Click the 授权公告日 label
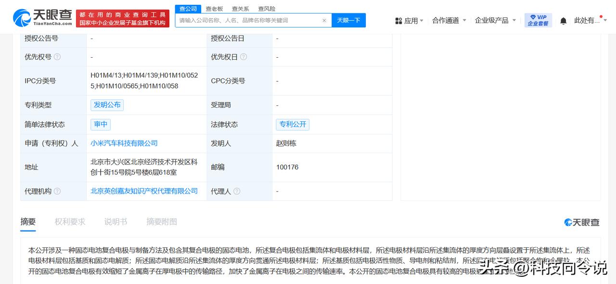This screenshot has height=284, width=616. [x=228, y=38]
